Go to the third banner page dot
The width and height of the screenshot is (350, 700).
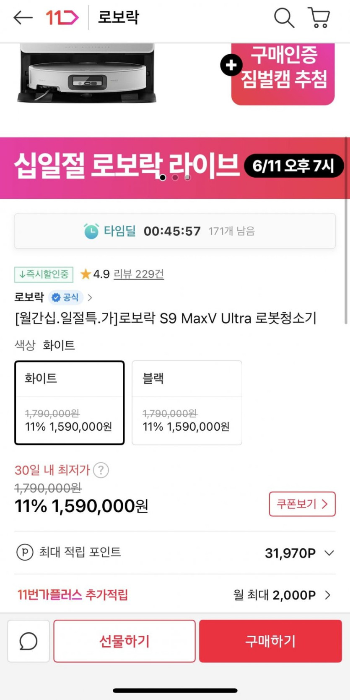187,178
